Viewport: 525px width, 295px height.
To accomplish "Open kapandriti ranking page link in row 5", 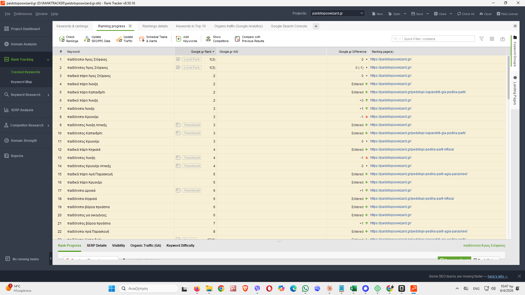I will click(x=418, y=92).
